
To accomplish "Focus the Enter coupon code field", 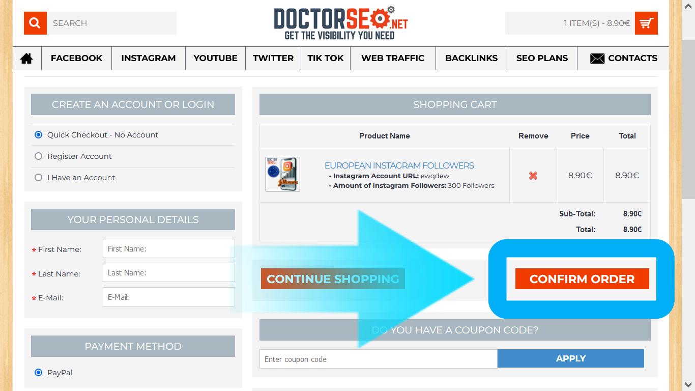I will 379,359.
